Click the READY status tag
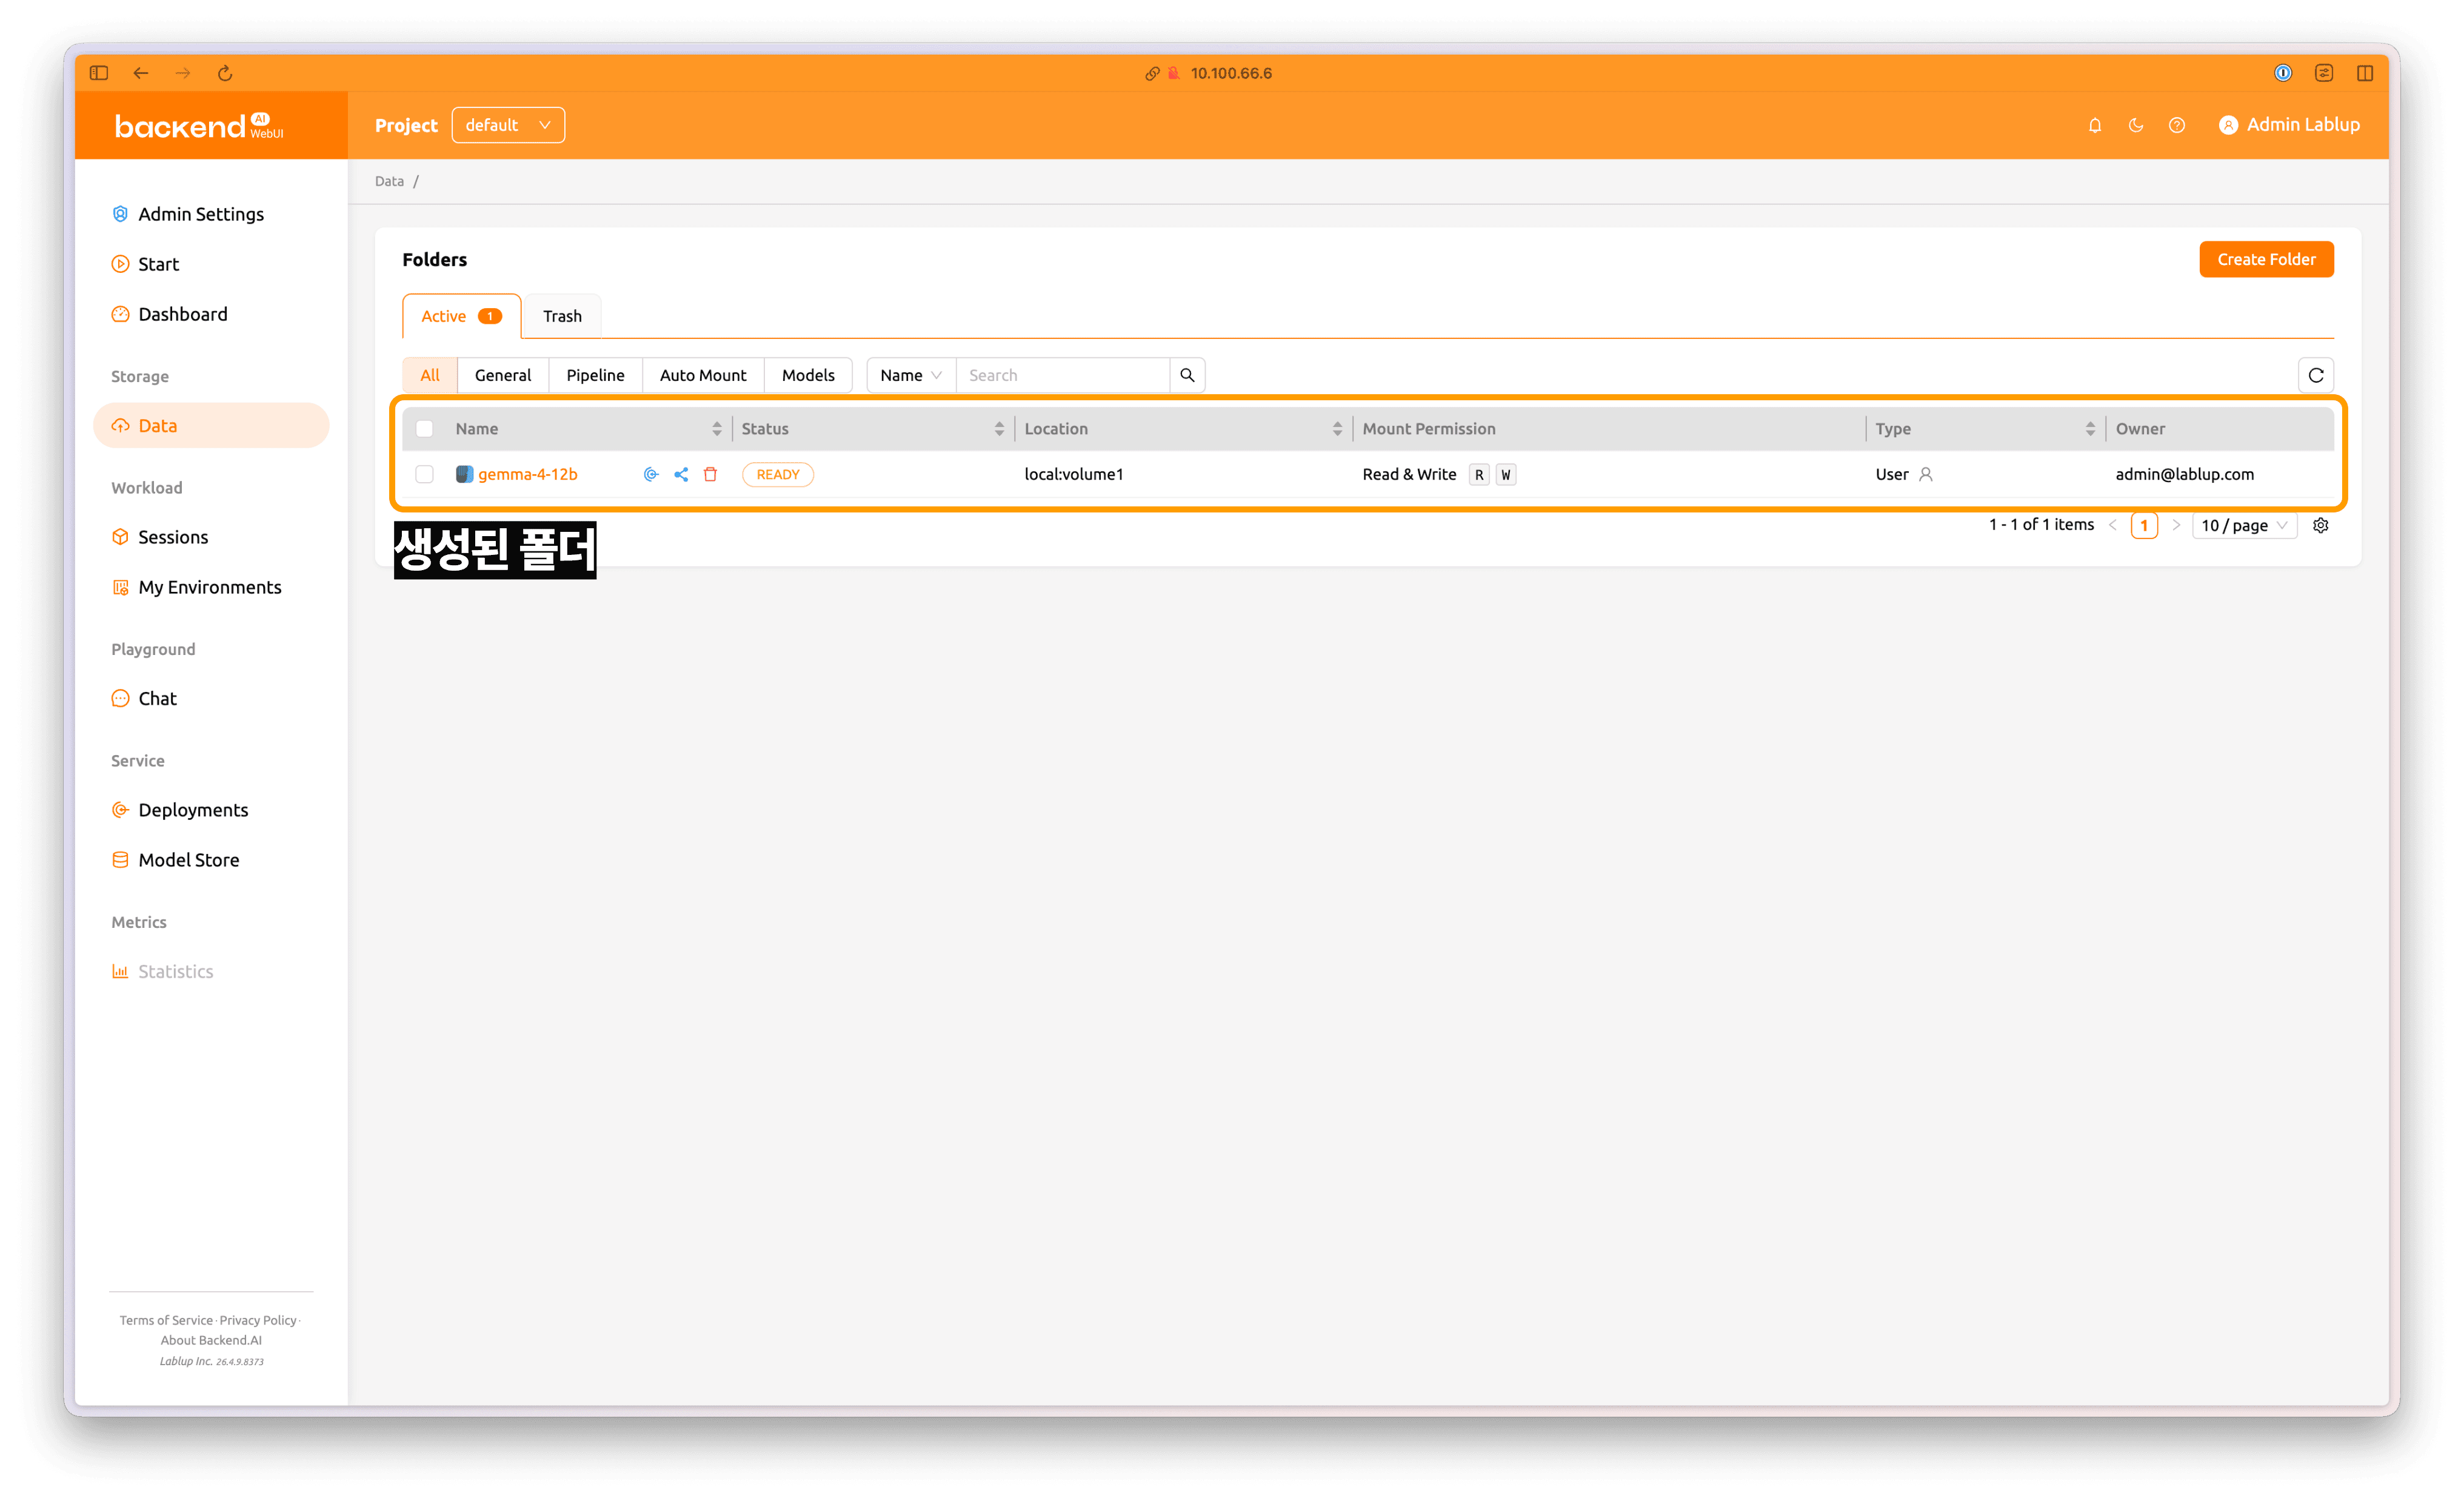Viewport: 2464px width, 1501px height. [x=778, y=474]
